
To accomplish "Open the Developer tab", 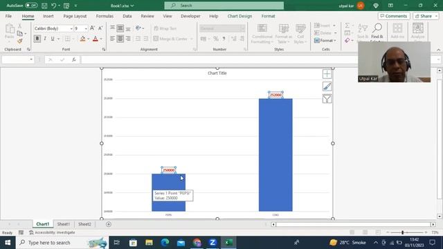I will click(x=190, y=16).
